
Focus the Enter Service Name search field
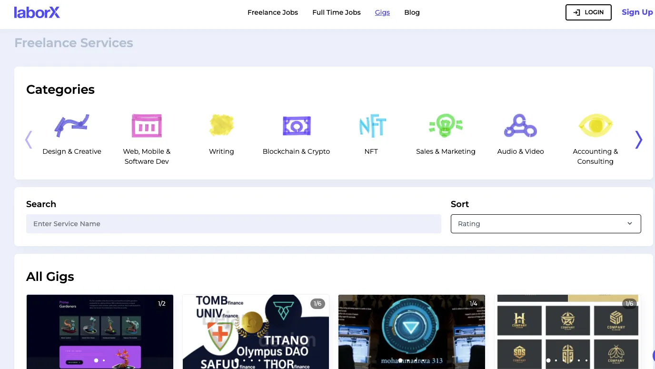[x=233, y=224]
